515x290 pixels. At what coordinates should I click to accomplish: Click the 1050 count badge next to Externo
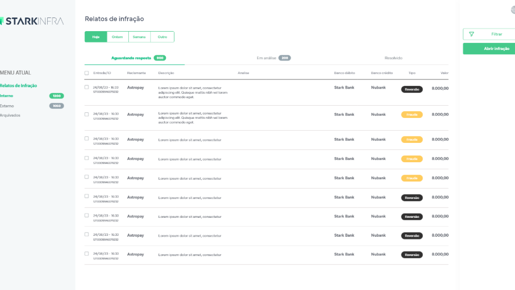point(56,106)
